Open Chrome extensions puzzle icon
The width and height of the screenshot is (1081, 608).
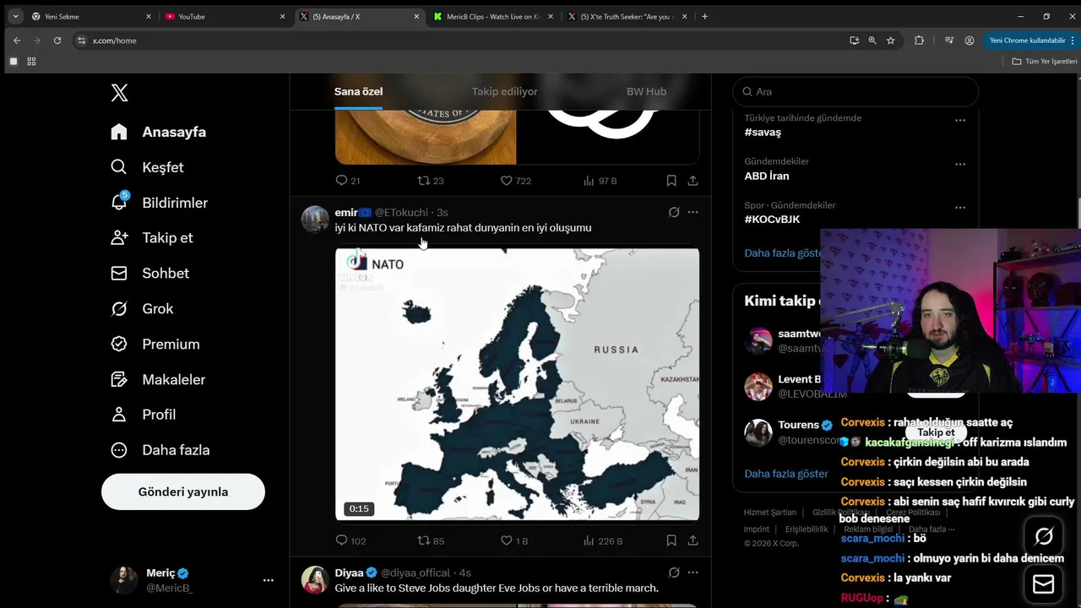pyautogui.click(x=919, y=40)
